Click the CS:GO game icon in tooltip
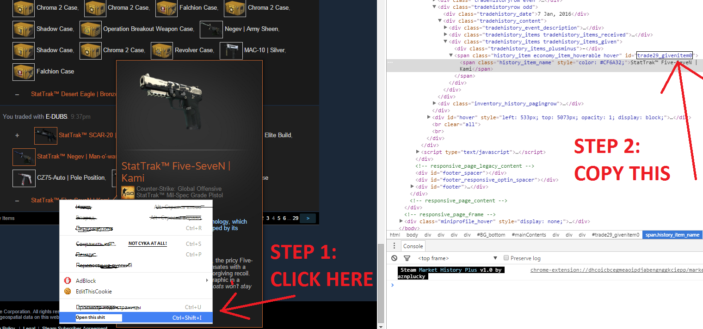This screenshot has width=703, height=329. point(128,192)
